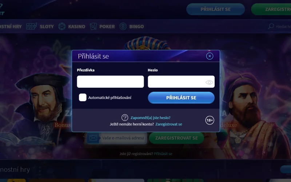Click green ZAREGISTROVAT SE banner button
Viewport: 291px width, 182px height.
pos(176,138)
